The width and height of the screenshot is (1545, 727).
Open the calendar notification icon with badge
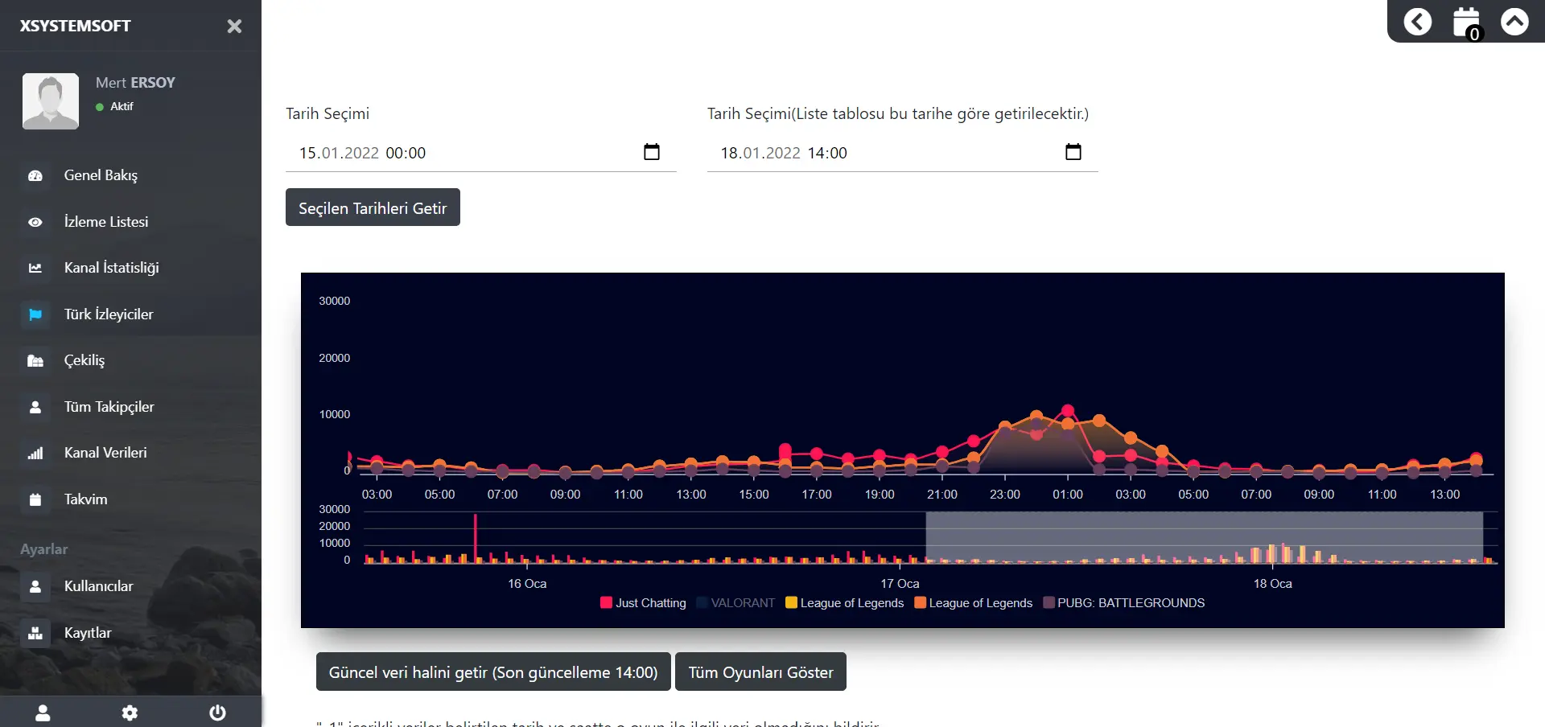[x=1466, y=23]
